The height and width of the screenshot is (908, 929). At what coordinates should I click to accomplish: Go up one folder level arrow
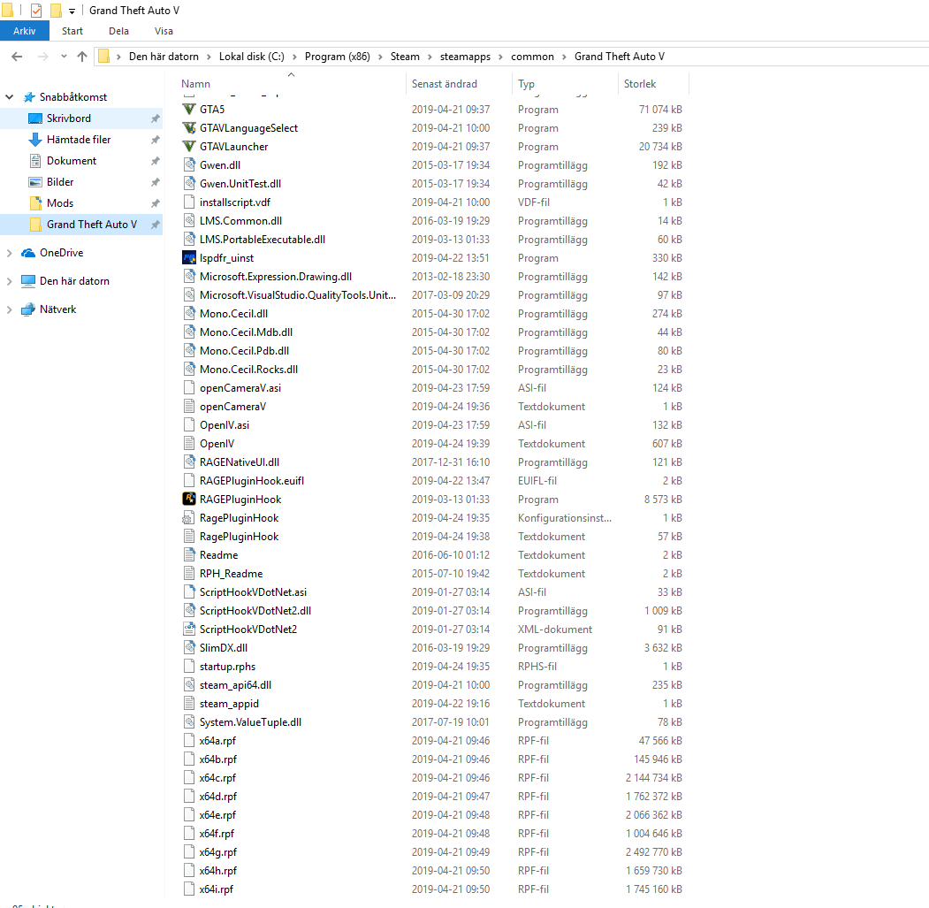[82, 57]
